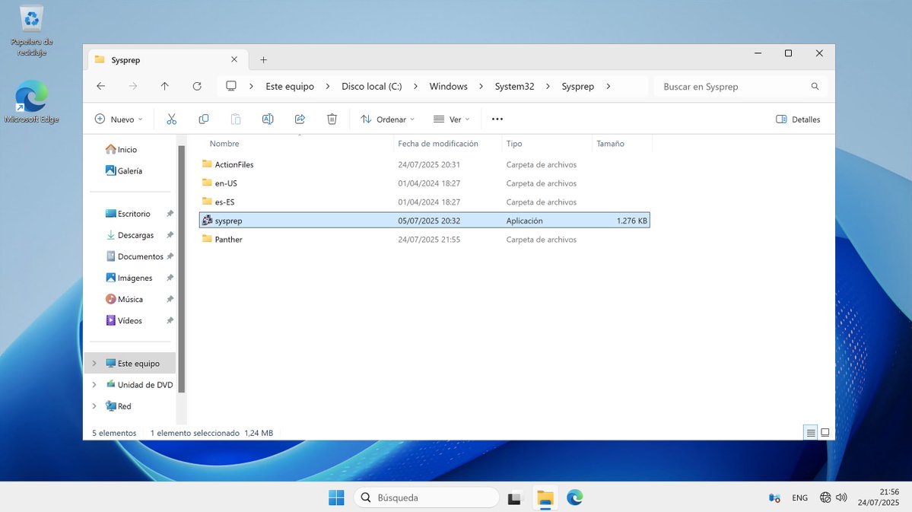Click File Explorer taskbar icon
Image resolution: width=912 pixels, height=512 pixels.
click(545, 498)
